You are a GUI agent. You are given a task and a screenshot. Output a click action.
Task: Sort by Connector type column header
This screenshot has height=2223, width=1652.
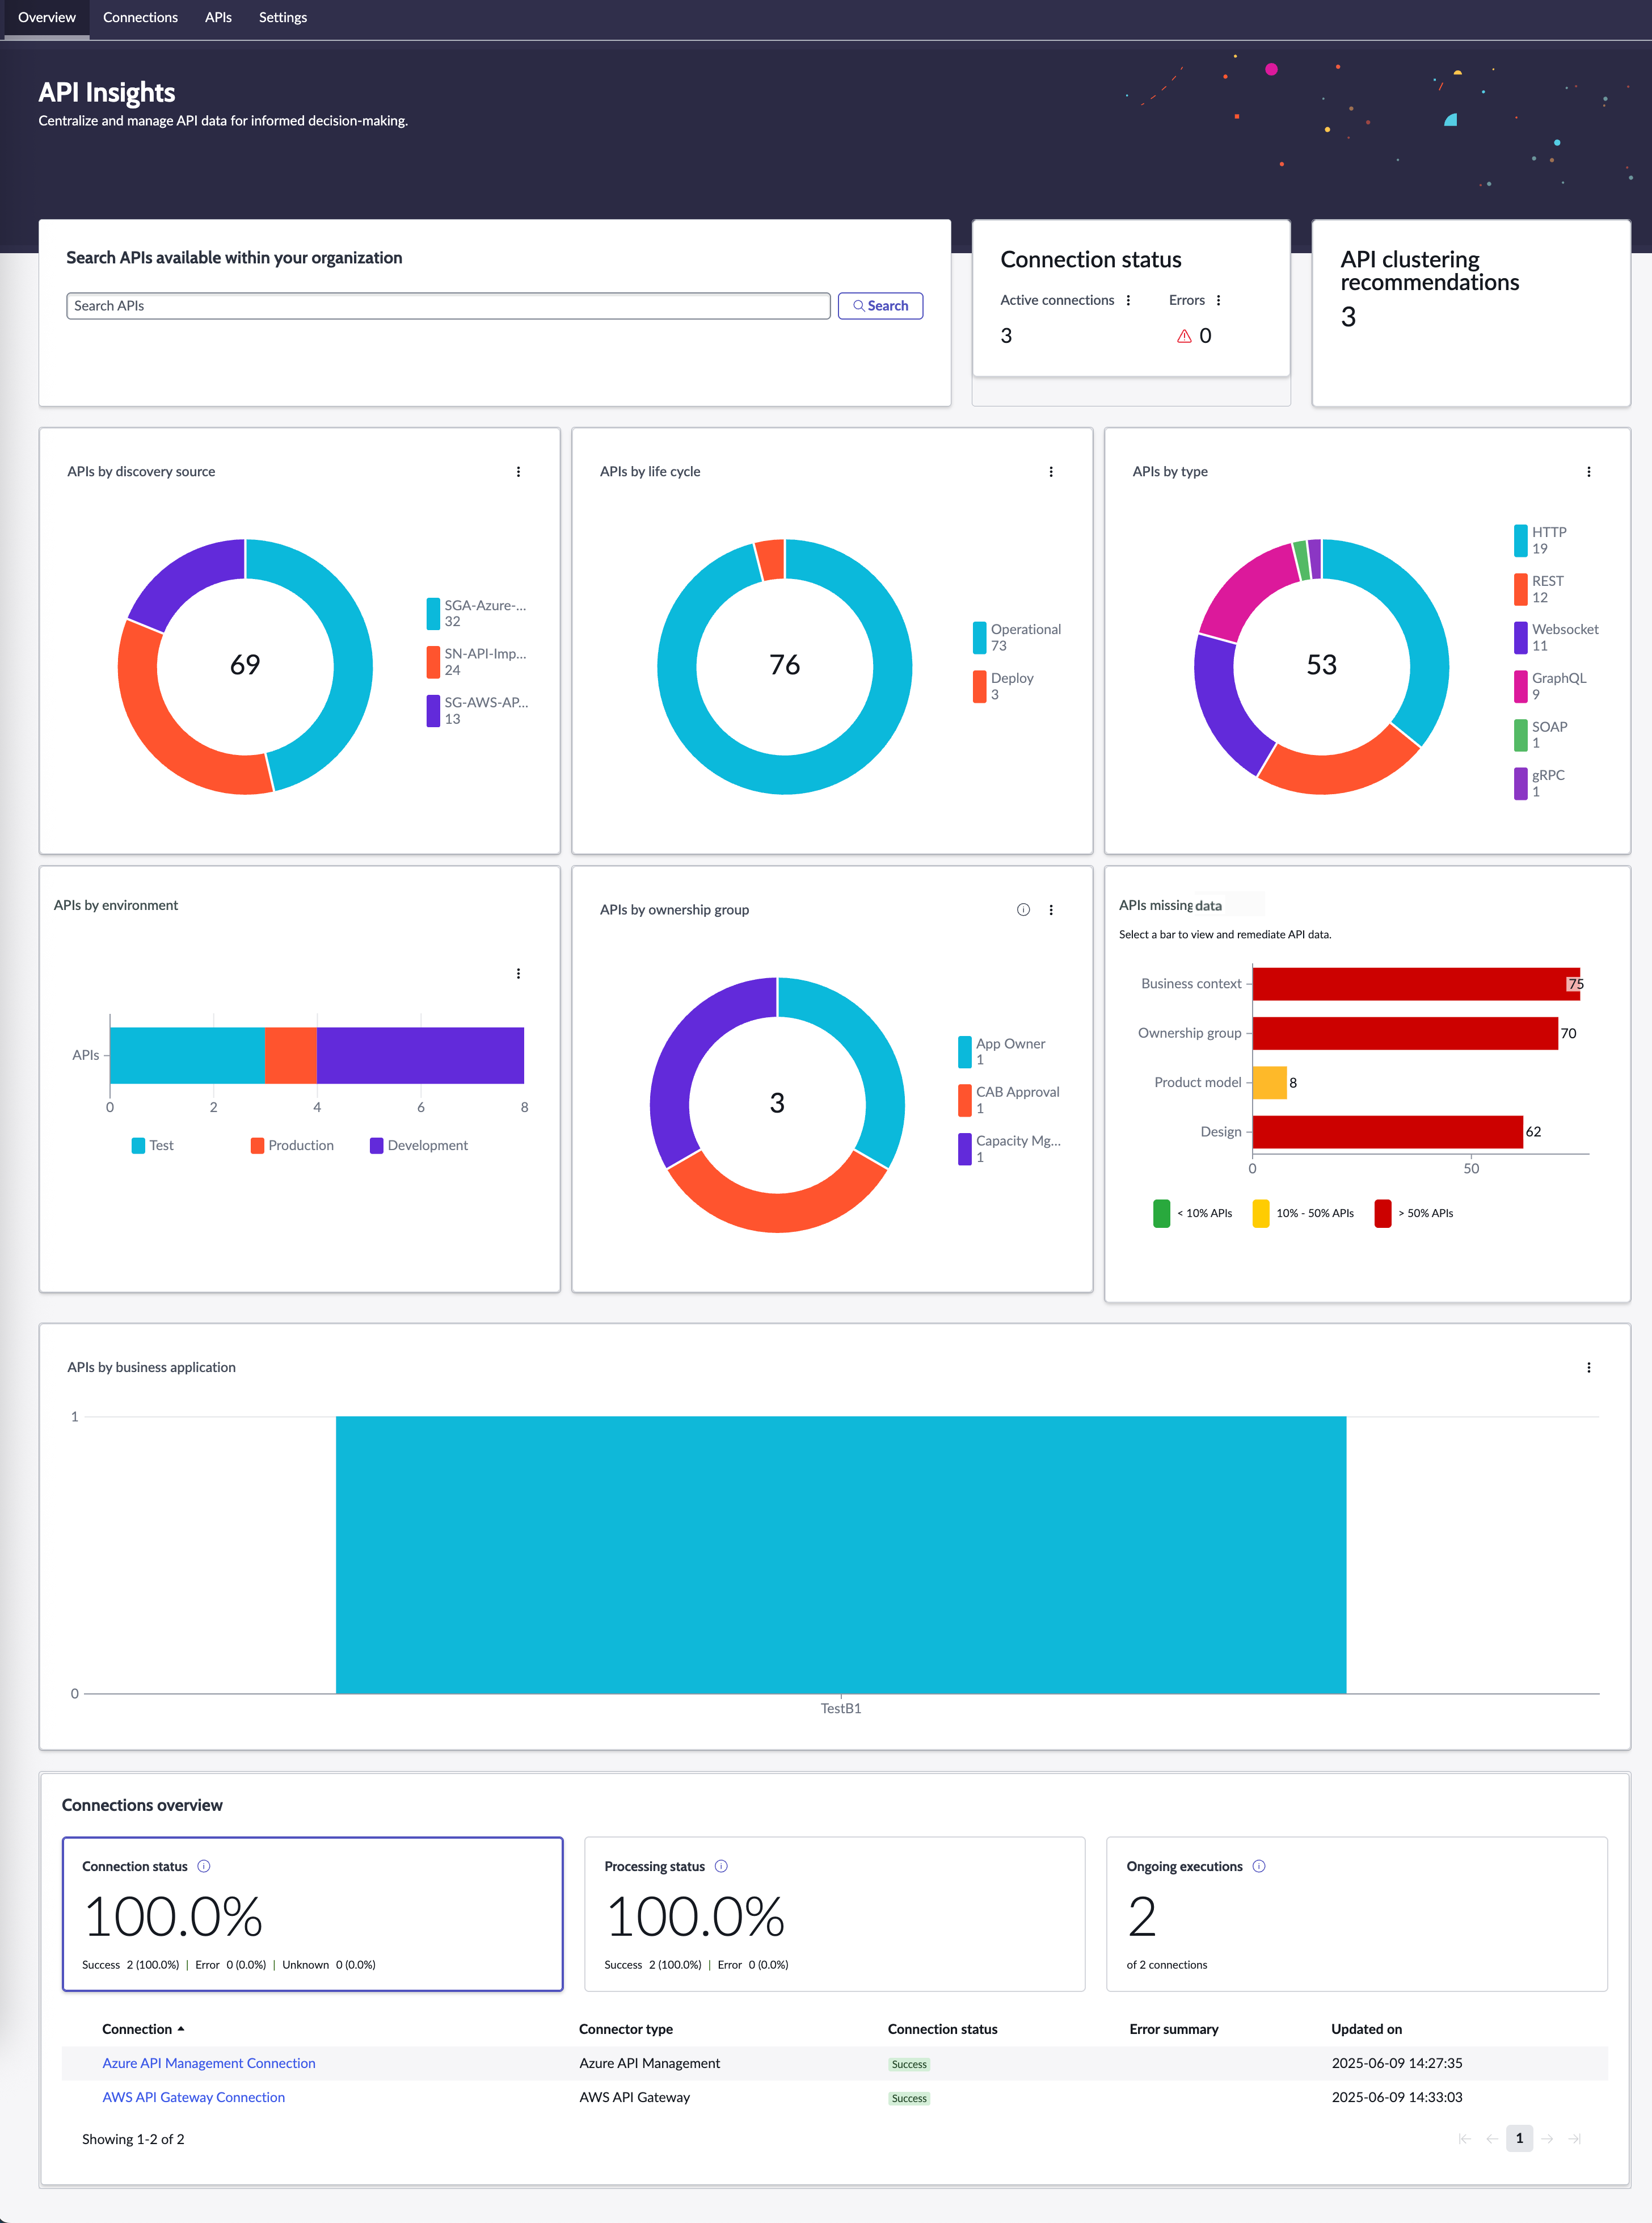(626, 2029)
